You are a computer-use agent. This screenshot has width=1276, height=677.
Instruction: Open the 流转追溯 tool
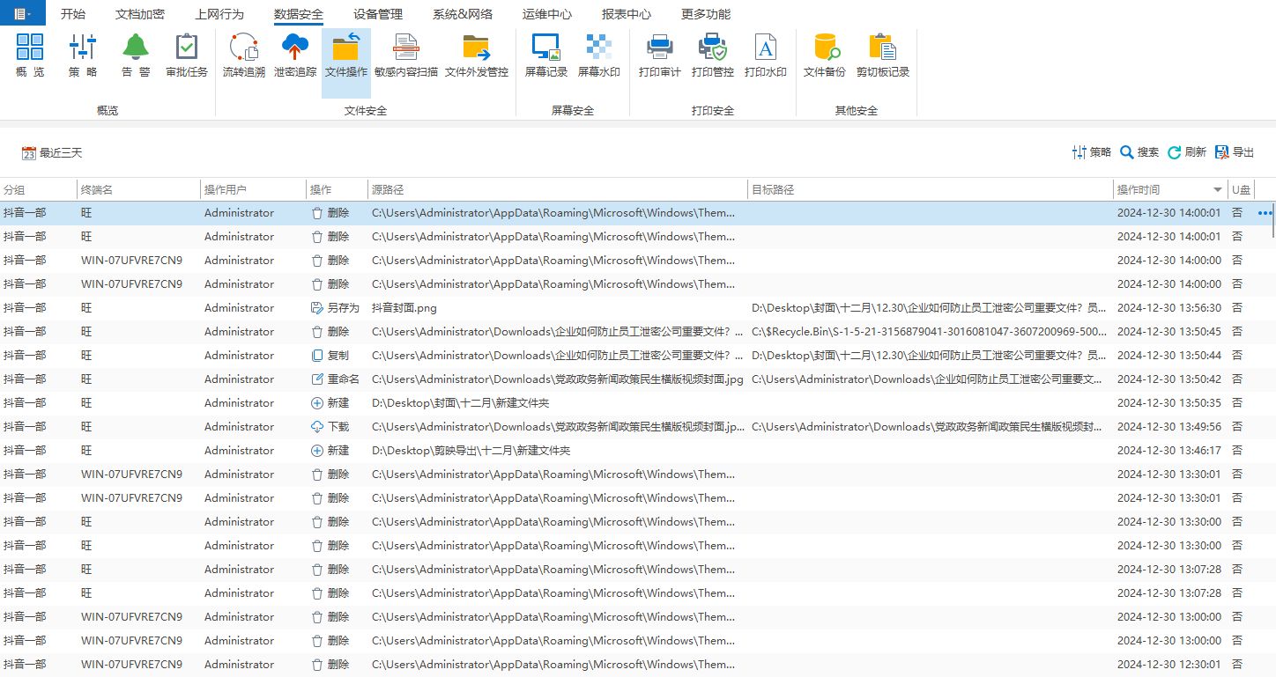tap(243, 55)
